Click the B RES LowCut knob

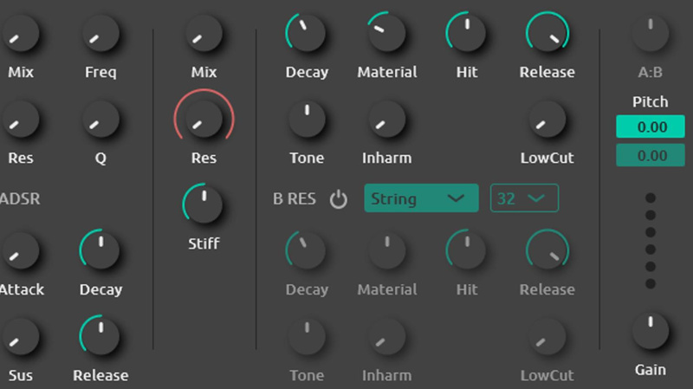547,336
